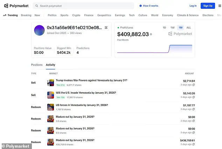Click the Log In link
This screenshot has height=149, width=222.
click(193, 6)
